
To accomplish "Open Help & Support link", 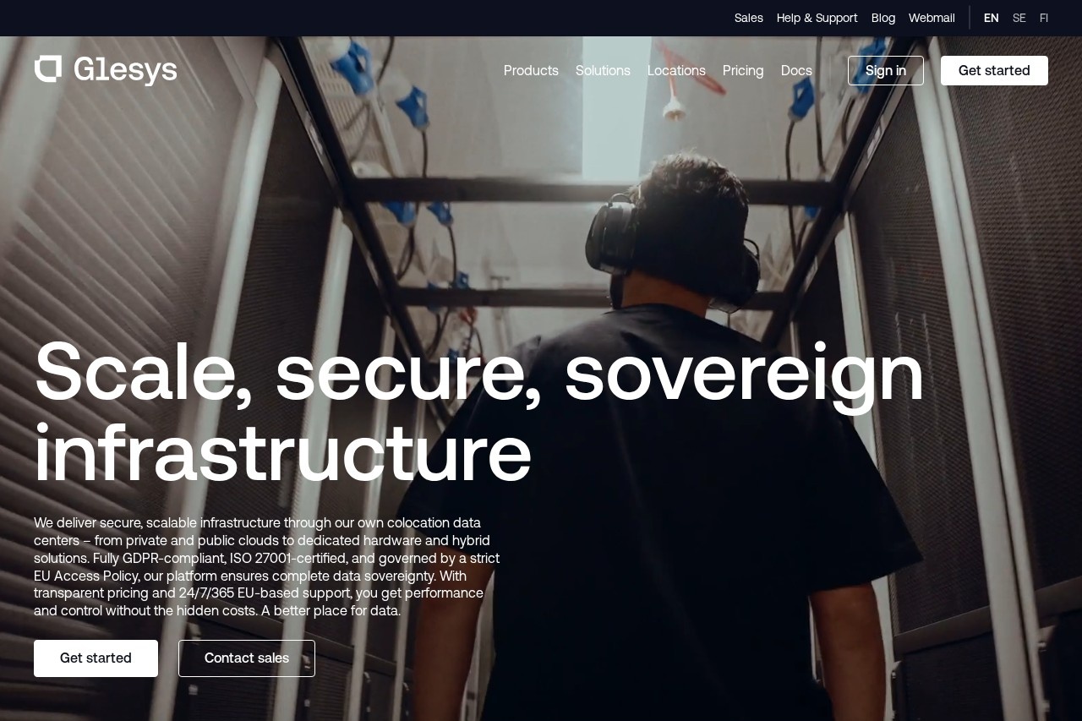I will click(817, 18).
